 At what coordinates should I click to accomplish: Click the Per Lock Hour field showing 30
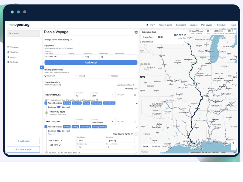(x=91, y=147)
